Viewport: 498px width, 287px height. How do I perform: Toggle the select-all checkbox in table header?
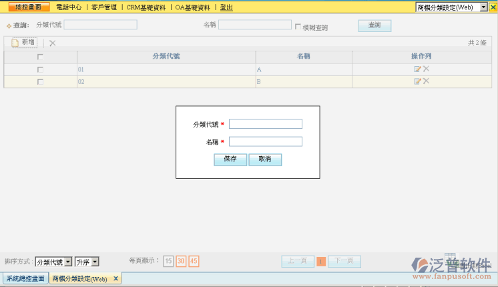coord(40,57)
